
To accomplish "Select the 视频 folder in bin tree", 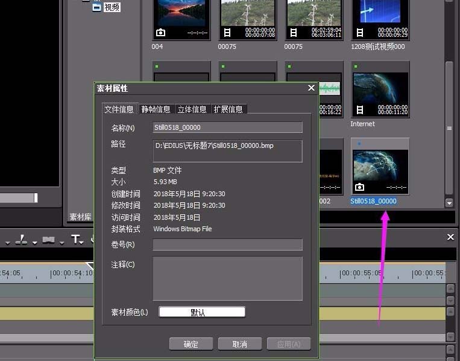I will (x=112, y=7).
